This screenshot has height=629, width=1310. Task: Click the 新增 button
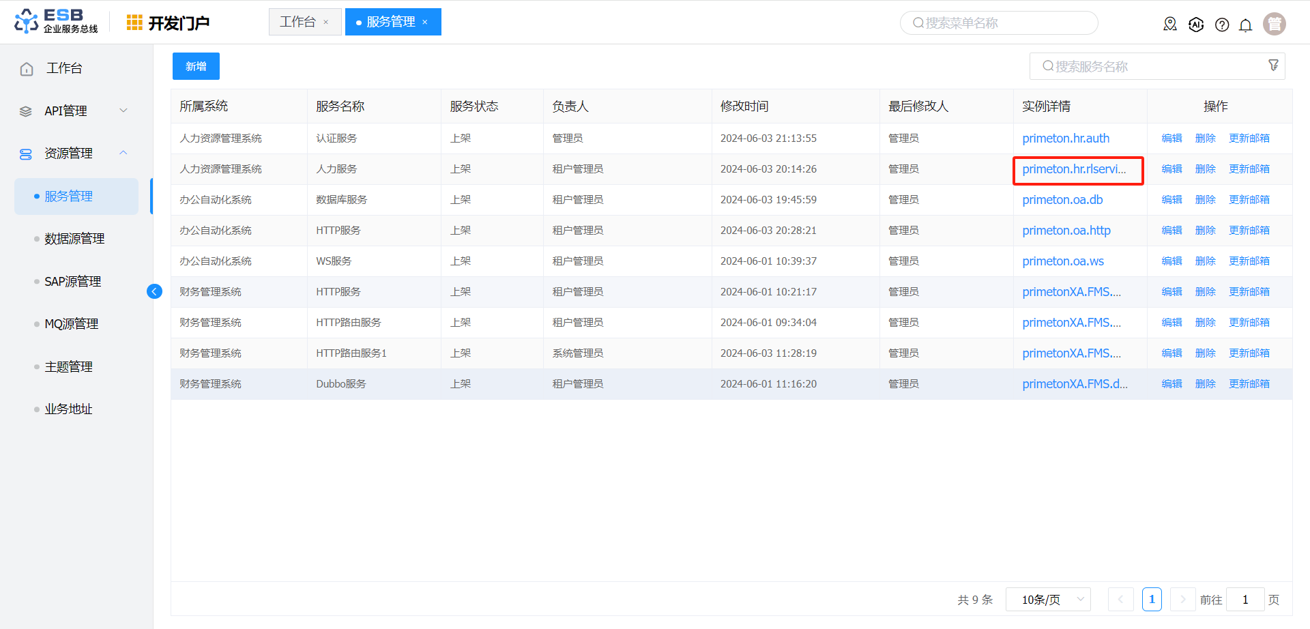(x=196, y=66)
